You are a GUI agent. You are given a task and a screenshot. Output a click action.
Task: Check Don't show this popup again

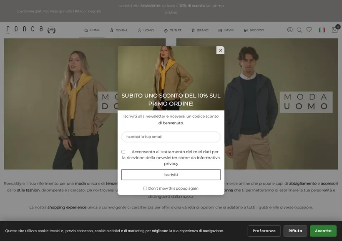click(x=145, y=188)
